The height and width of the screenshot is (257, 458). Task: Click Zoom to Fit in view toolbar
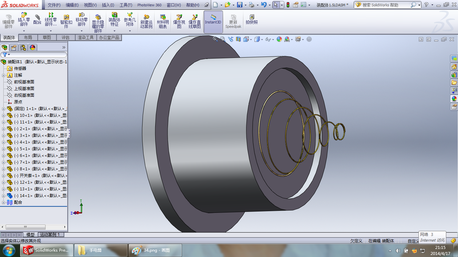pyautogui.click(x=216, y=39)
